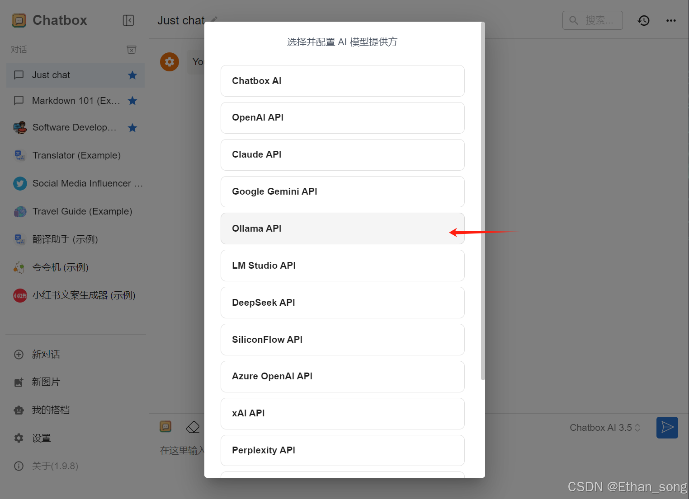Click the 我的搭档 robot icon
689x499 pixels.
click(19, 410)
